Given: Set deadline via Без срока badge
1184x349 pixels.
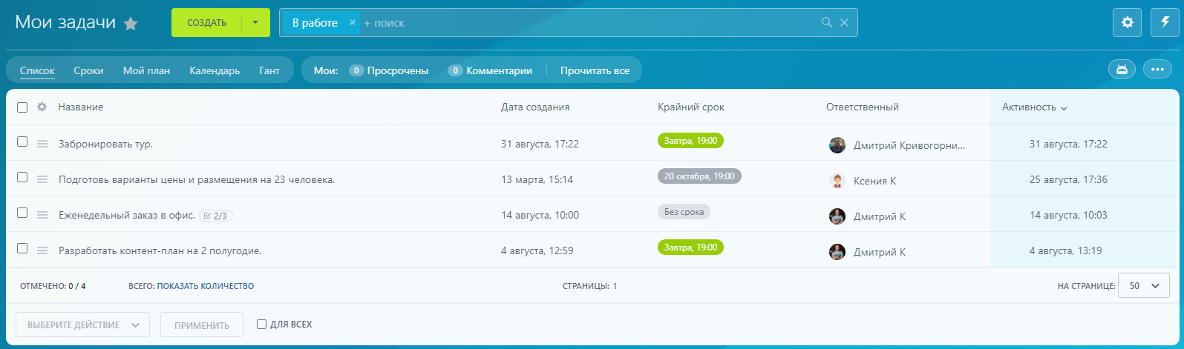Looking at the screenshot, I should tap(684, 212).
